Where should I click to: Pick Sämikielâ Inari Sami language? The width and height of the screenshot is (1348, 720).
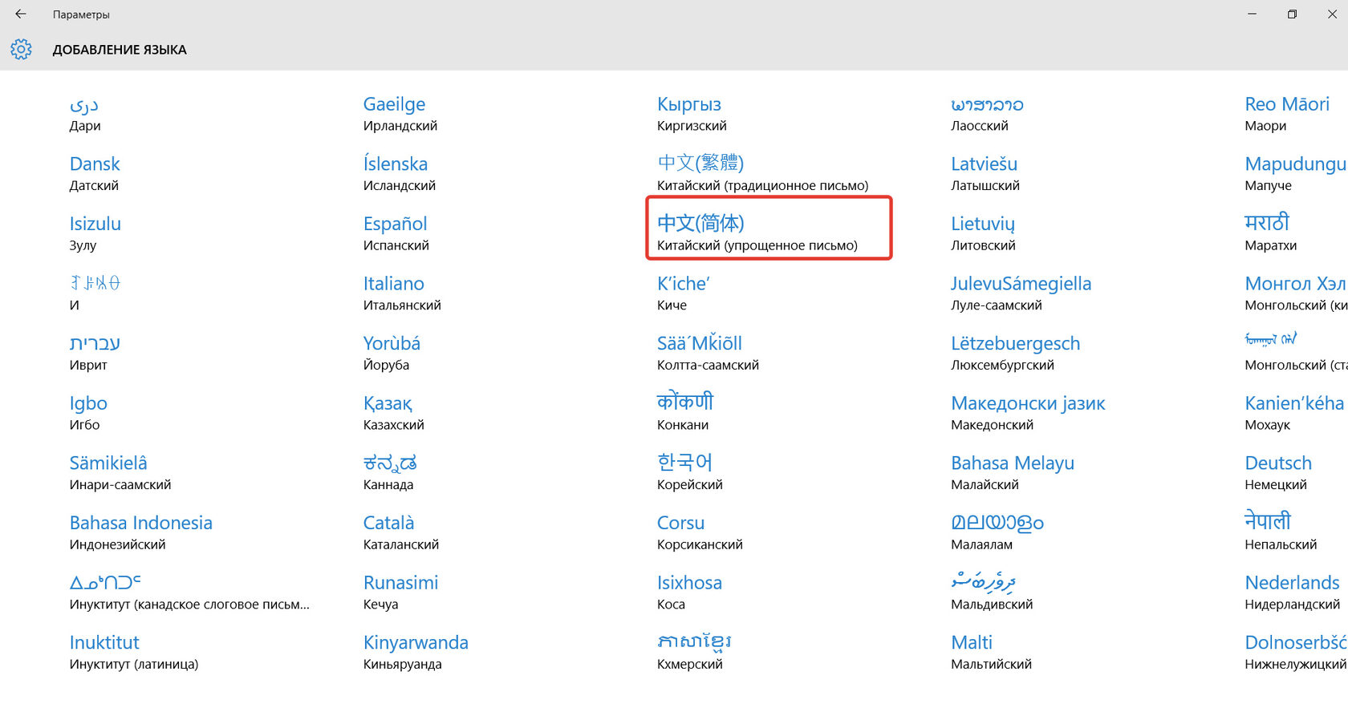point(120,473)
